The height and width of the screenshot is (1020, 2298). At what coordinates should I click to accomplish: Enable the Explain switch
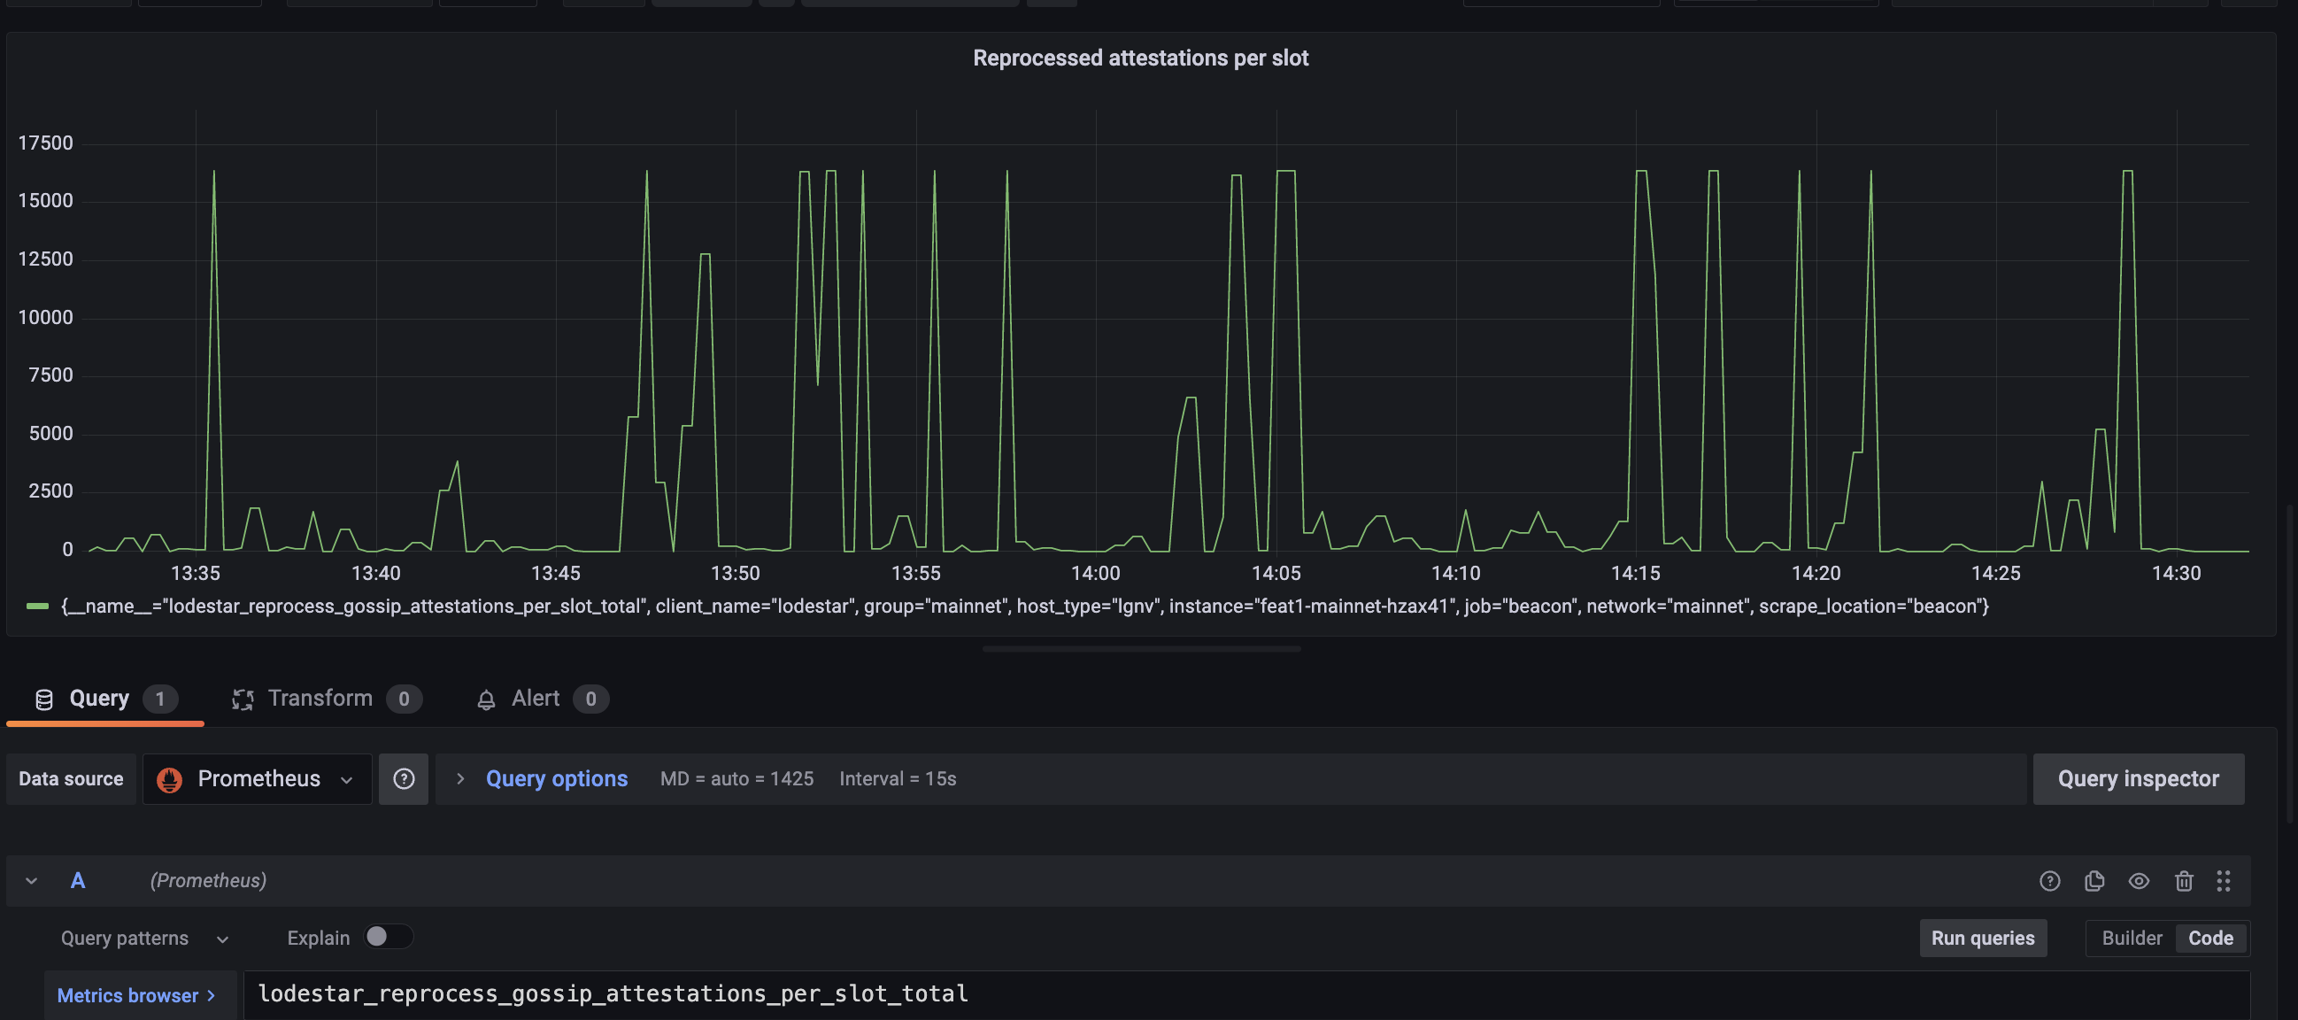click(388, 936)
